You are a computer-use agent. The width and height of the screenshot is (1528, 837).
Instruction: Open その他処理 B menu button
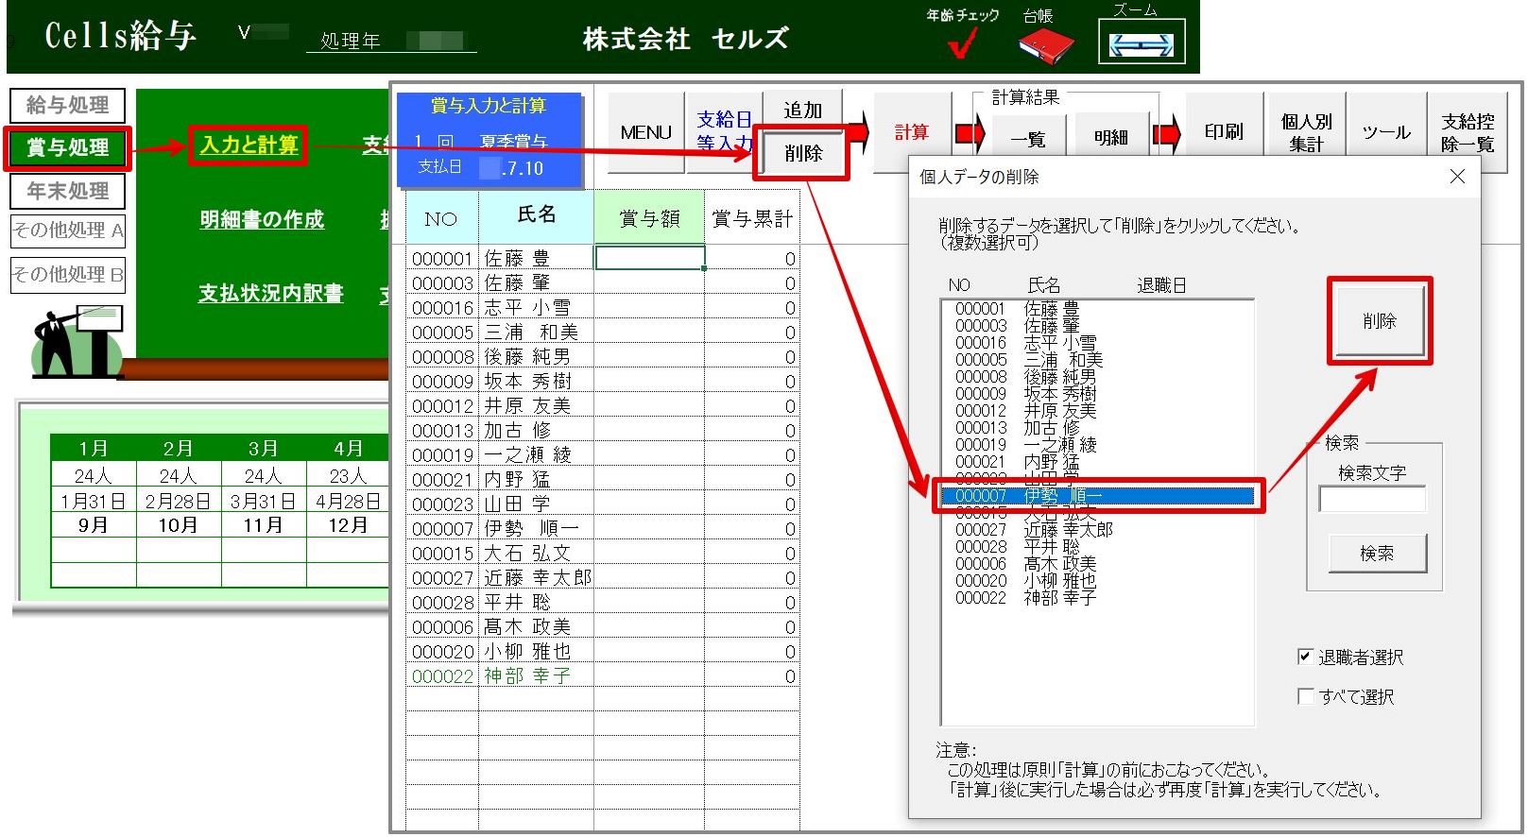(68, 275)
